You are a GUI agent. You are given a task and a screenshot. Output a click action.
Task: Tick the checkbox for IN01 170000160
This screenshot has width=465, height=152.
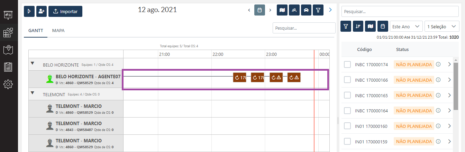pyautogui.click(x=347, y=126)
